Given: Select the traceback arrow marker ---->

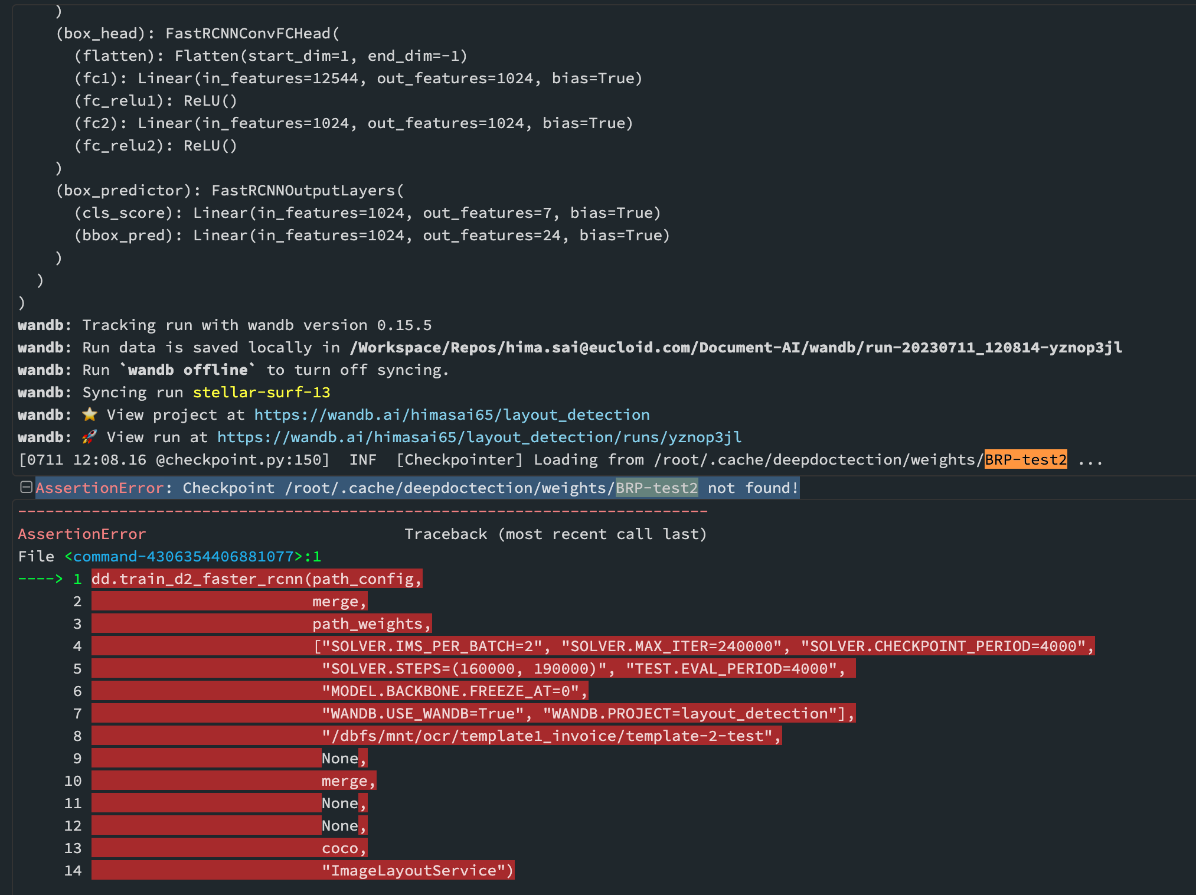Looking at the screenshot, I should point(39,579).
